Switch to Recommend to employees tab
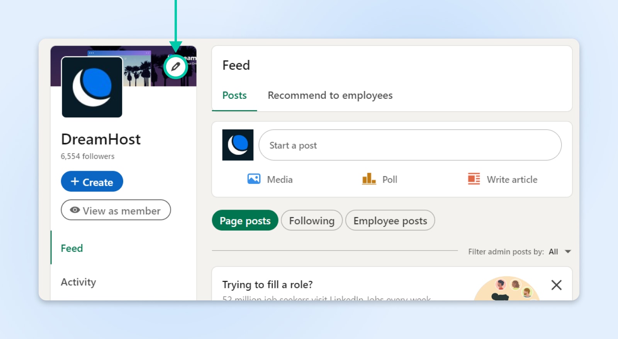 [x=330, y=95]
